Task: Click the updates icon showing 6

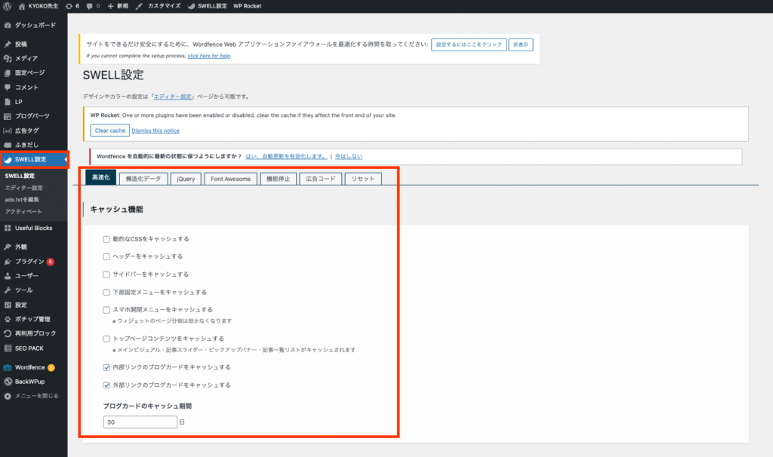Action: pyautogui.click(x=72, y=6)
